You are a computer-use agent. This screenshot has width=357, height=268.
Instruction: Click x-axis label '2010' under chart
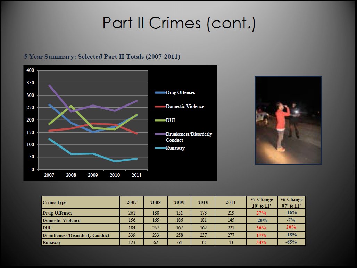pos(115,175)
